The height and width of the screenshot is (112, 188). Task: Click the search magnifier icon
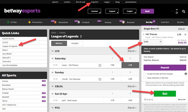coord(183,11)
